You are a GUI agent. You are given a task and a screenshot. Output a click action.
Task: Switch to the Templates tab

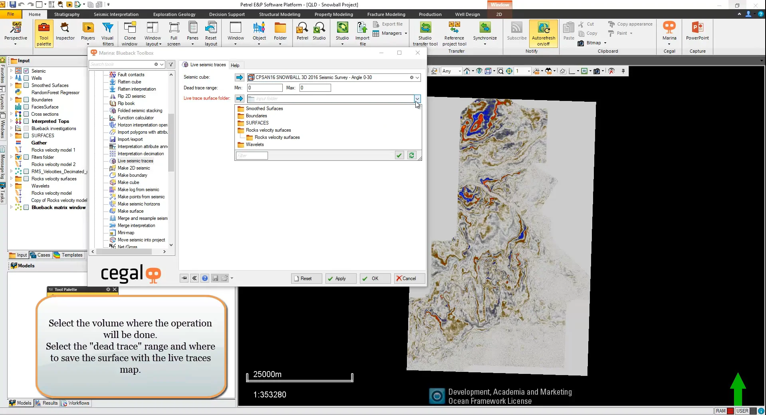point(69,255)
